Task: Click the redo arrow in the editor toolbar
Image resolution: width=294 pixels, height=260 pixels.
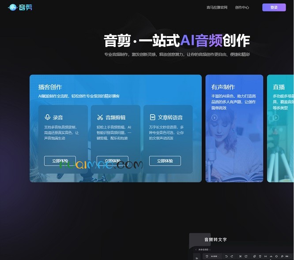Action: pyautogui.click(x=232, y=256)
